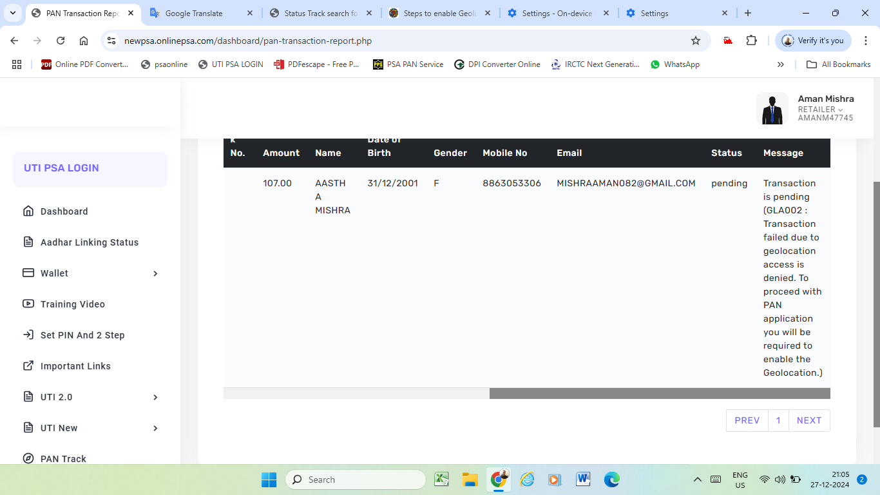This screenshot has height=495, width=880.
Task: Click the Training Video play icon
Action: point(28,304)
